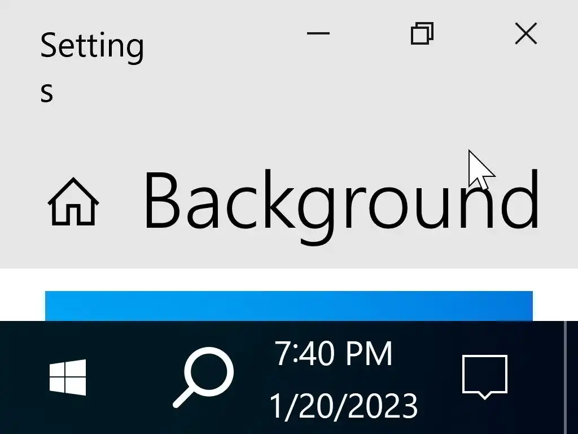Screen dimensions: 578x434
Task: Select the Background page heading
Action: (341, 206)
